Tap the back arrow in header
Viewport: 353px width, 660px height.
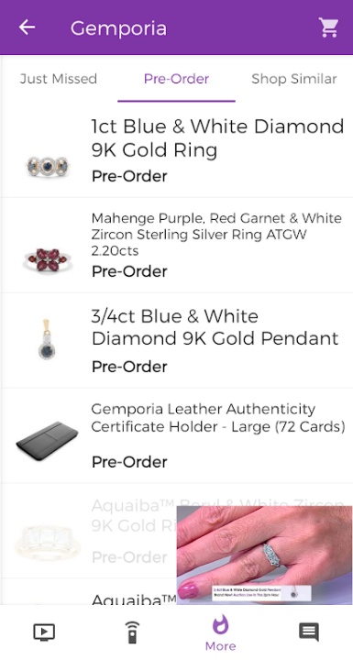pyautogui.click(x=27, y=27)
